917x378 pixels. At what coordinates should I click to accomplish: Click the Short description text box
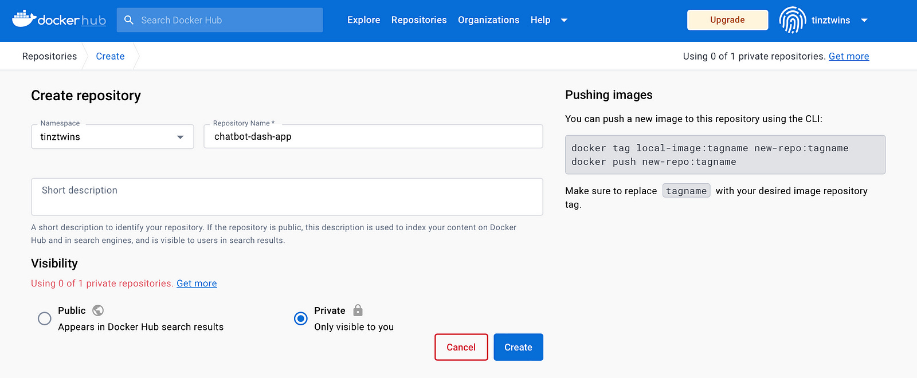pyautogui.click(x=287, y=197)
